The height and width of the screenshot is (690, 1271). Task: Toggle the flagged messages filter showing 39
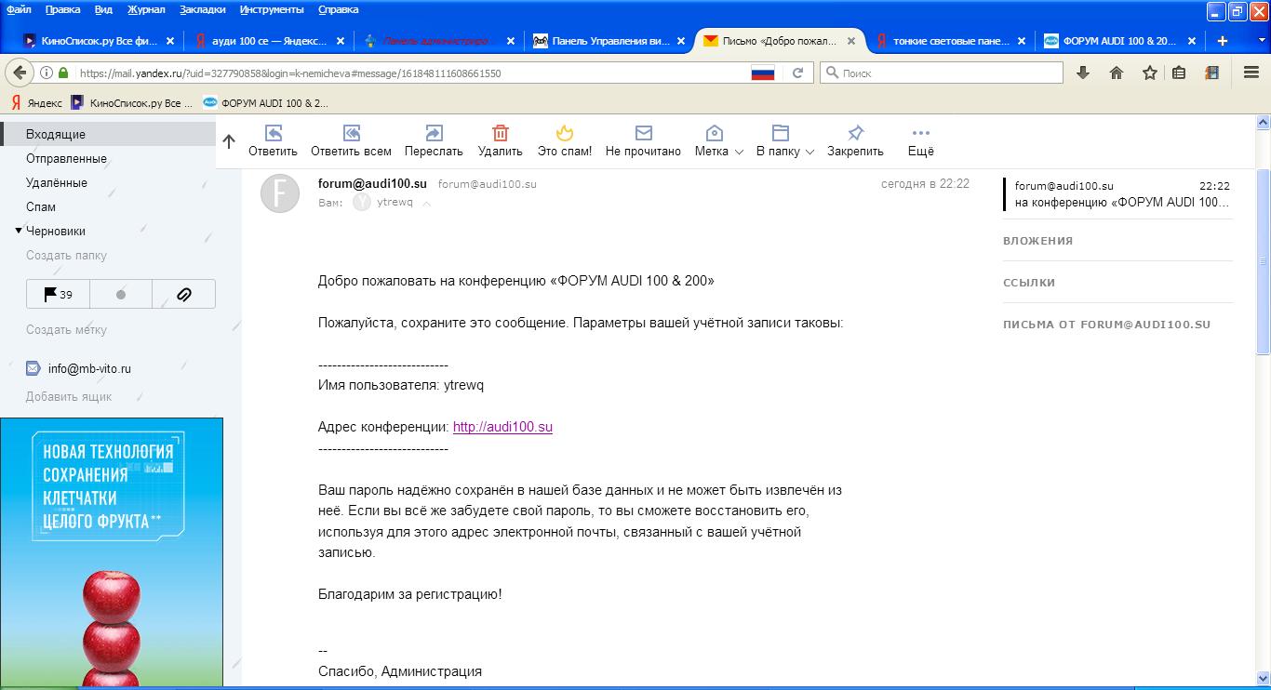coord(58,294)
